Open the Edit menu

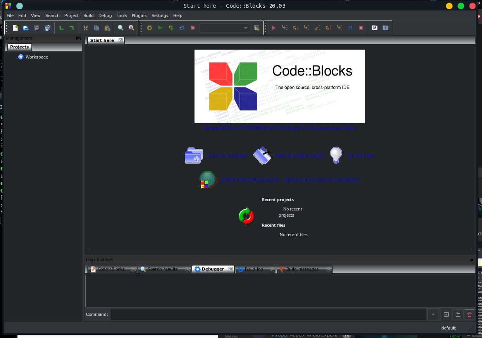point(22,16)
